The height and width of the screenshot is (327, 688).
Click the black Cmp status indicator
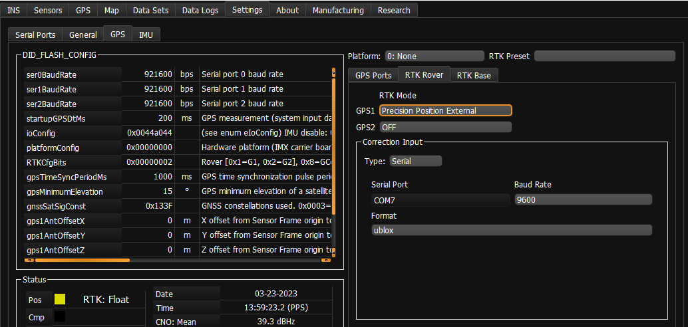point(60,316)
